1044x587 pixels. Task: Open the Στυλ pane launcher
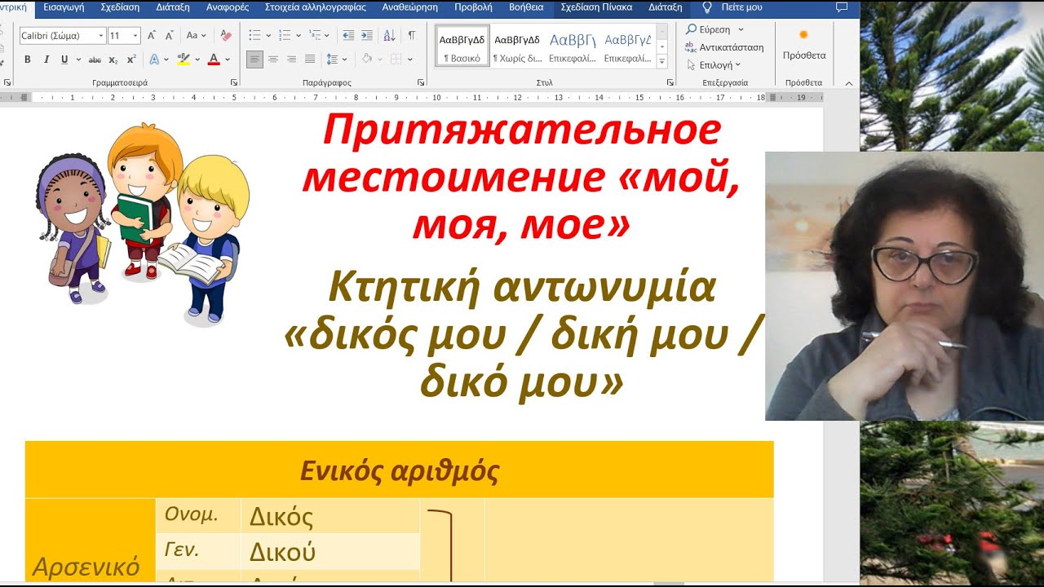click(671, 83)
